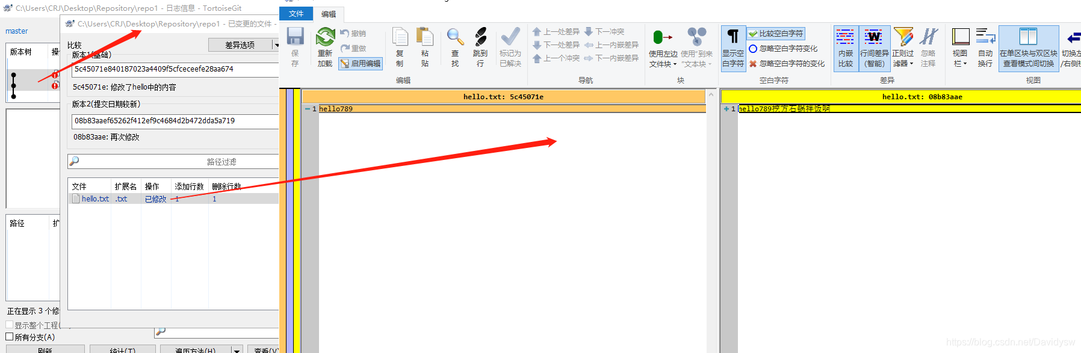Toggle the 启用编辑 enable editing button

click(360, 63)
